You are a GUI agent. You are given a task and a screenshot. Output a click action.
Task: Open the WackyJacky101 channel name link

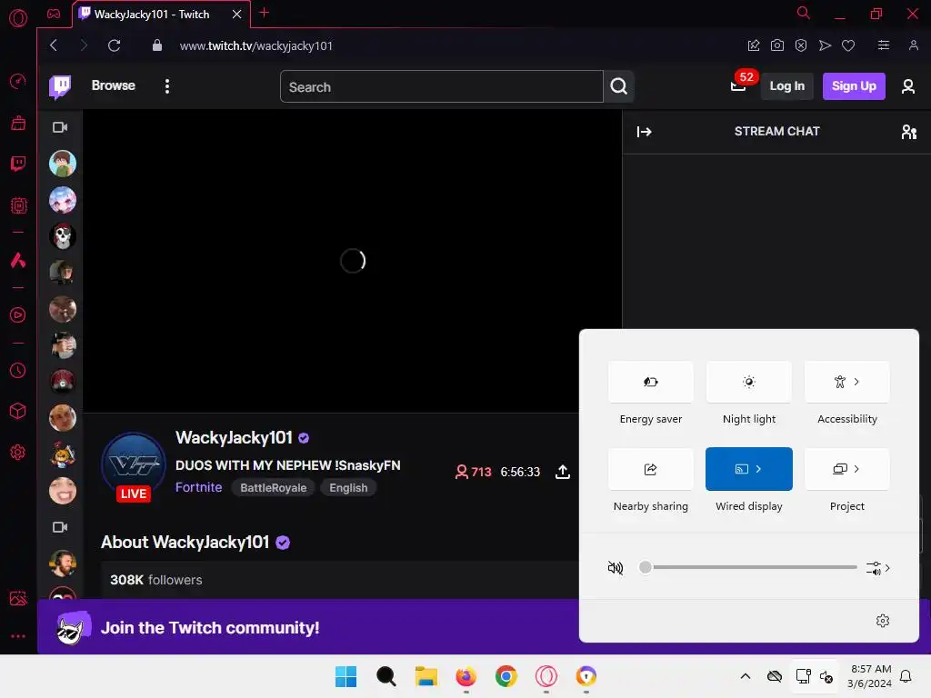(x=234, y=437)
